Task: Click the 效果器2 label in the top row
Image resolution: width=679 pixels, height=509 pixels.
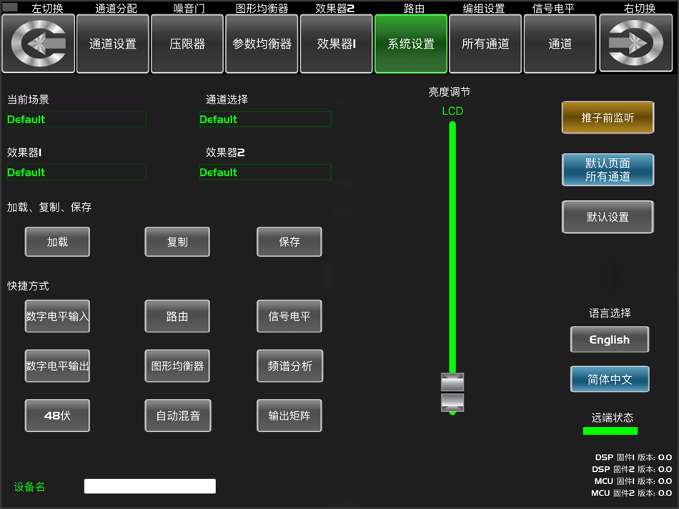Action: click(x=334, y=9)
